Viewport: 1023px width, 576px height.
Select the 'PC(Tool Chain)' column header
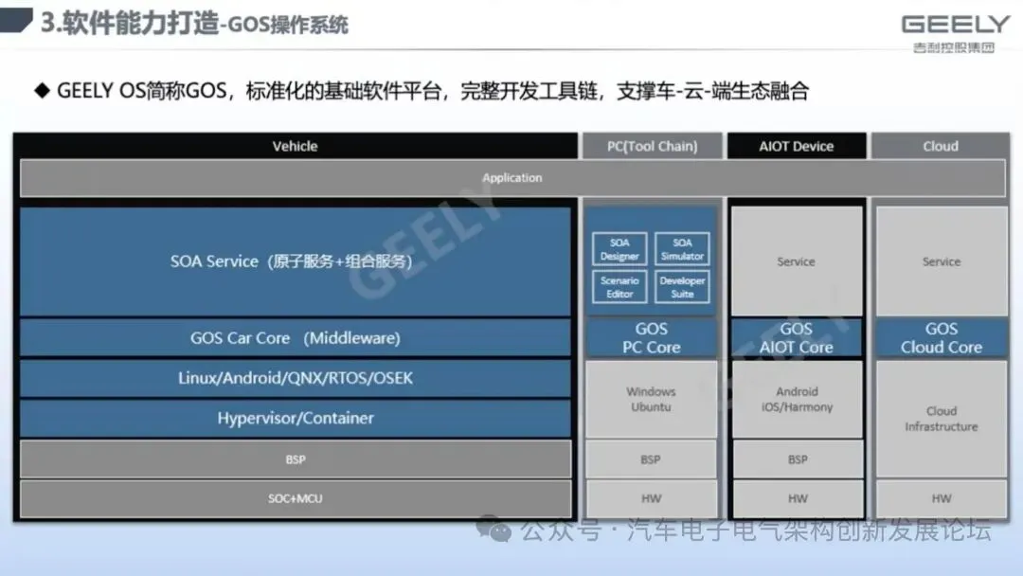pos(653,146)
